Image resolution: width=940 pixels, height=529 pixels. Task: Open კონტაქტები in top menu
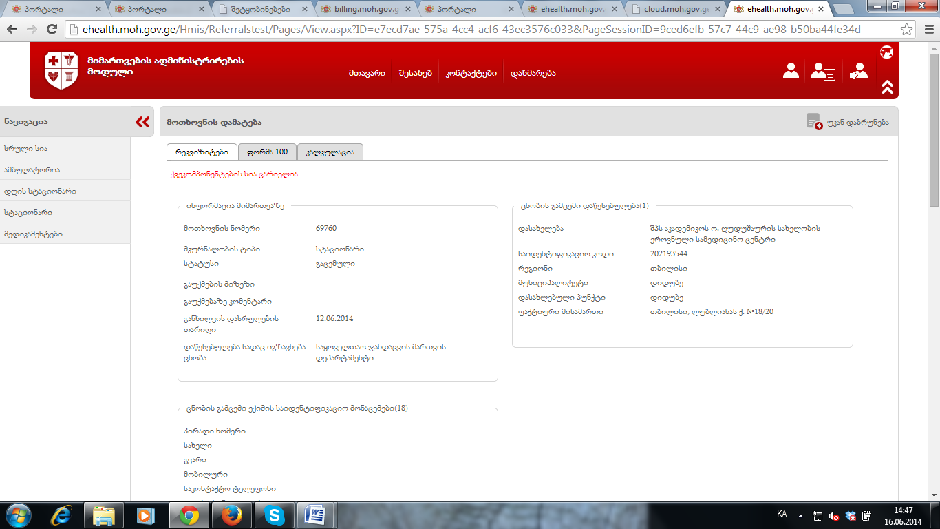tap(471, 73)
